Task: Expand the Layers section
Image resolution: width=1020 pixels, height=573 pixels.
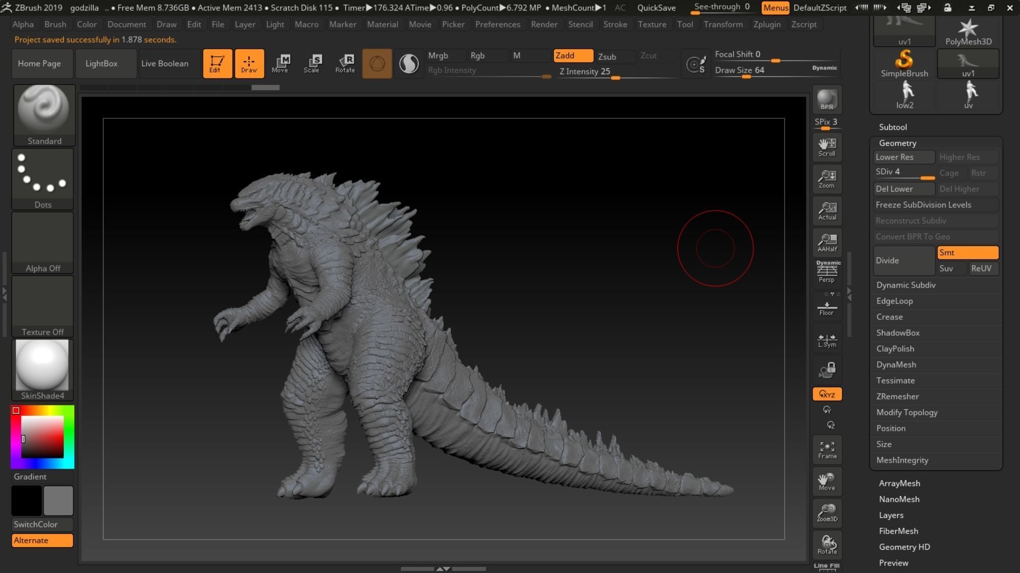Action: tap(891, 515)
